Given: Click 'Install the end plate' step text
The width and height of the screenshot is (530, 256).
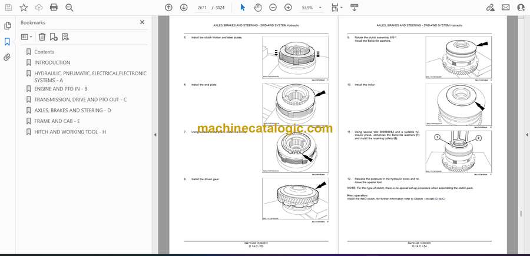Looking at the screenshot, I should (x=204, y=84).
